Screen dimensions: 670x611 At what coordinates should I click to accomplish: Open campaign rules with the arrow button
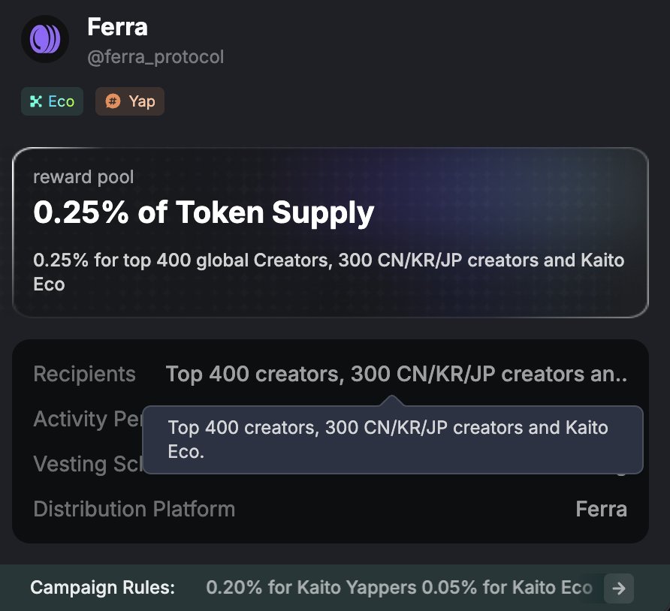tap(619, 588)
